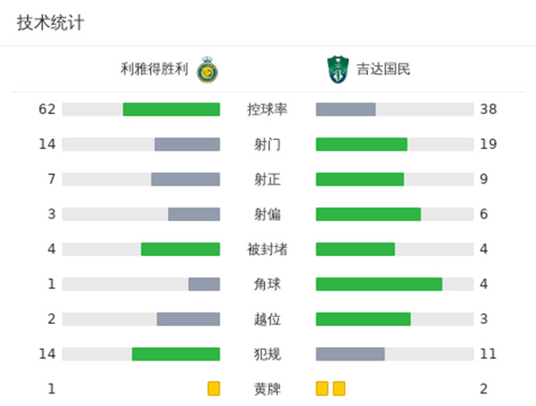The height and width of the screenshot is (406, 536).
Task: Open the 吉达国民 team name link
Action: [383, 68]
